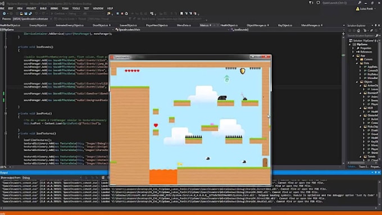Toggle a bookmark with the bookmark icon
This screenshot has width=382, height=215.
[181, 13]
